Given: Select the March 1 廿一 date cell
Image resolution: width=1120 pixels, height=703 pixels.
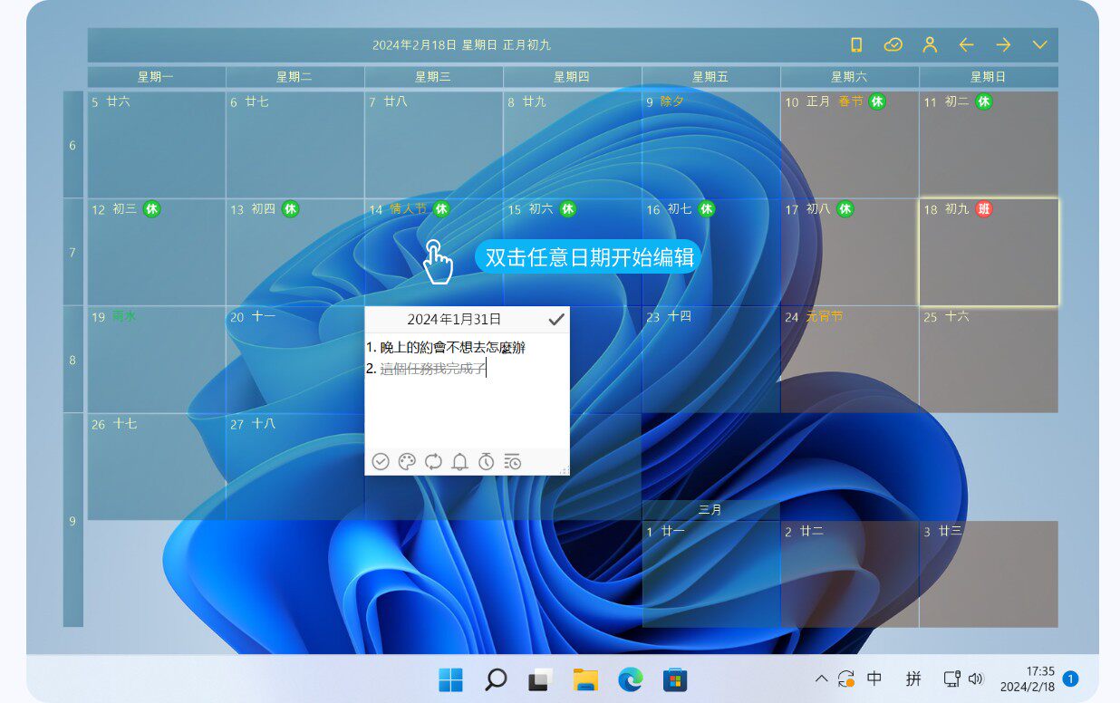Looking at the screenshot, I should tap(711, 574).
